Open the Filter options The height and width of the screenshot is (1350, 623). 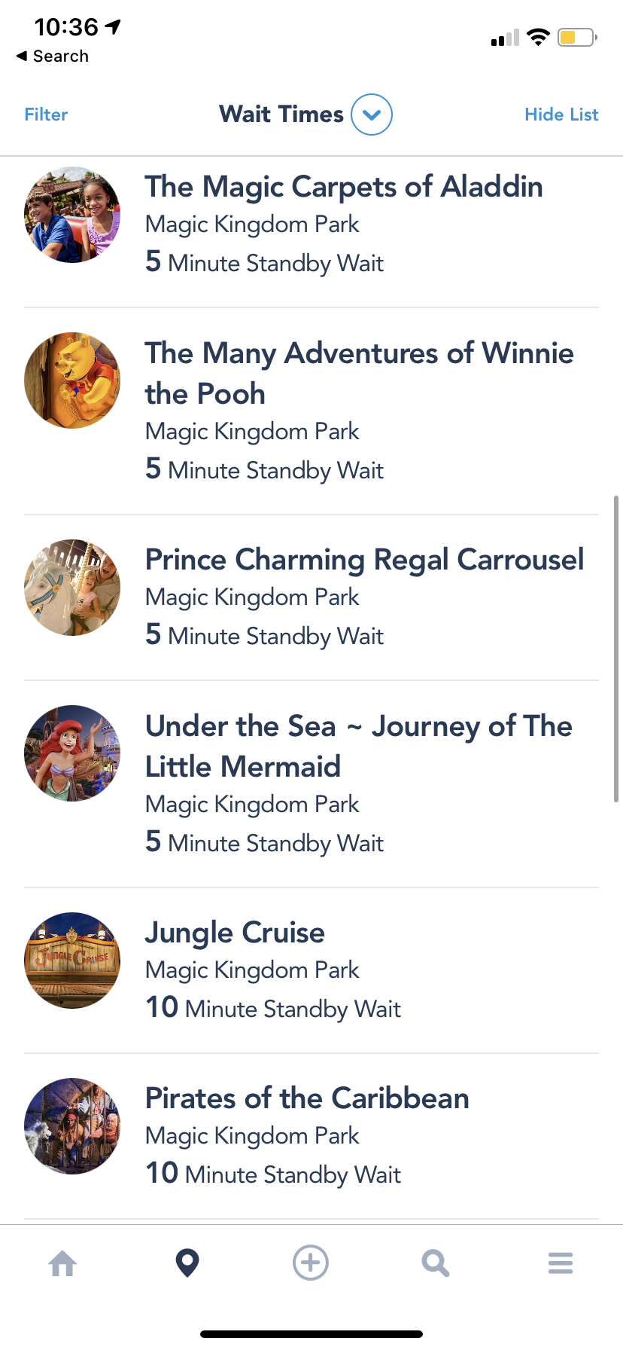(x=46, y=115)
